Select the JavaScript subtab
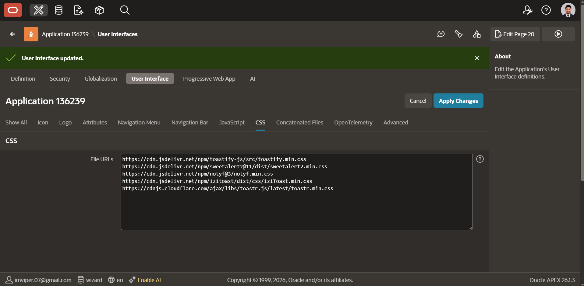The height and width of the screenshot is (286, 584). 232,122
